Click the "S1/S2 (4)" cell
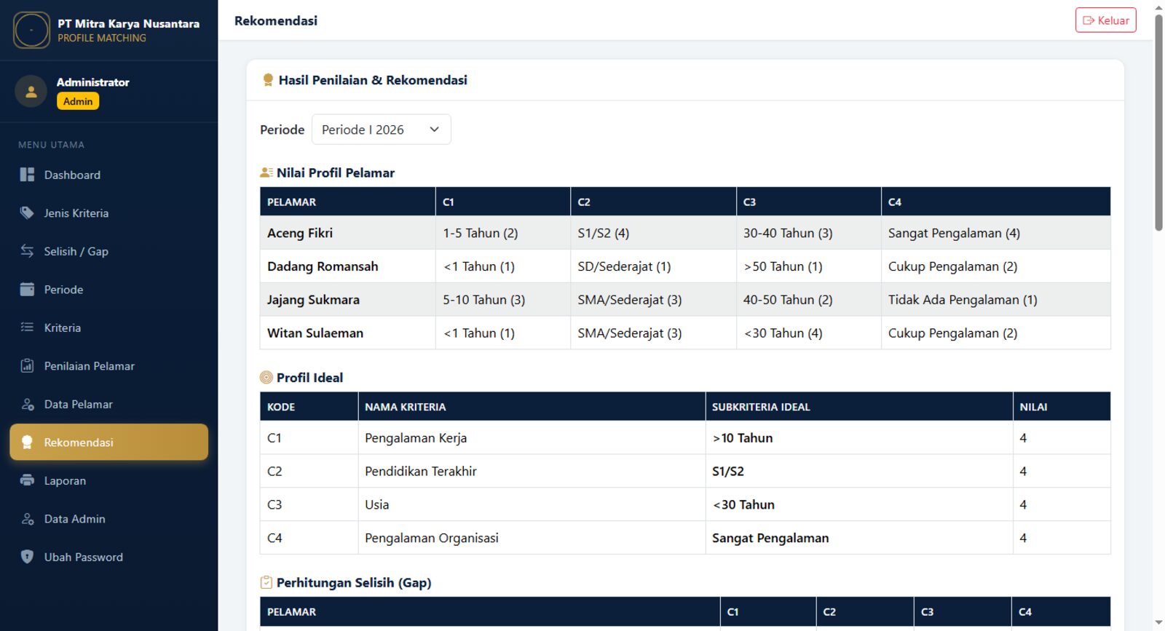This screenshot has height=631, width=1165. [x=653, y=233]
